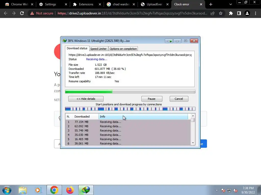Click the muted volume tray icon
261x195 pixels.
pos(235,190)
